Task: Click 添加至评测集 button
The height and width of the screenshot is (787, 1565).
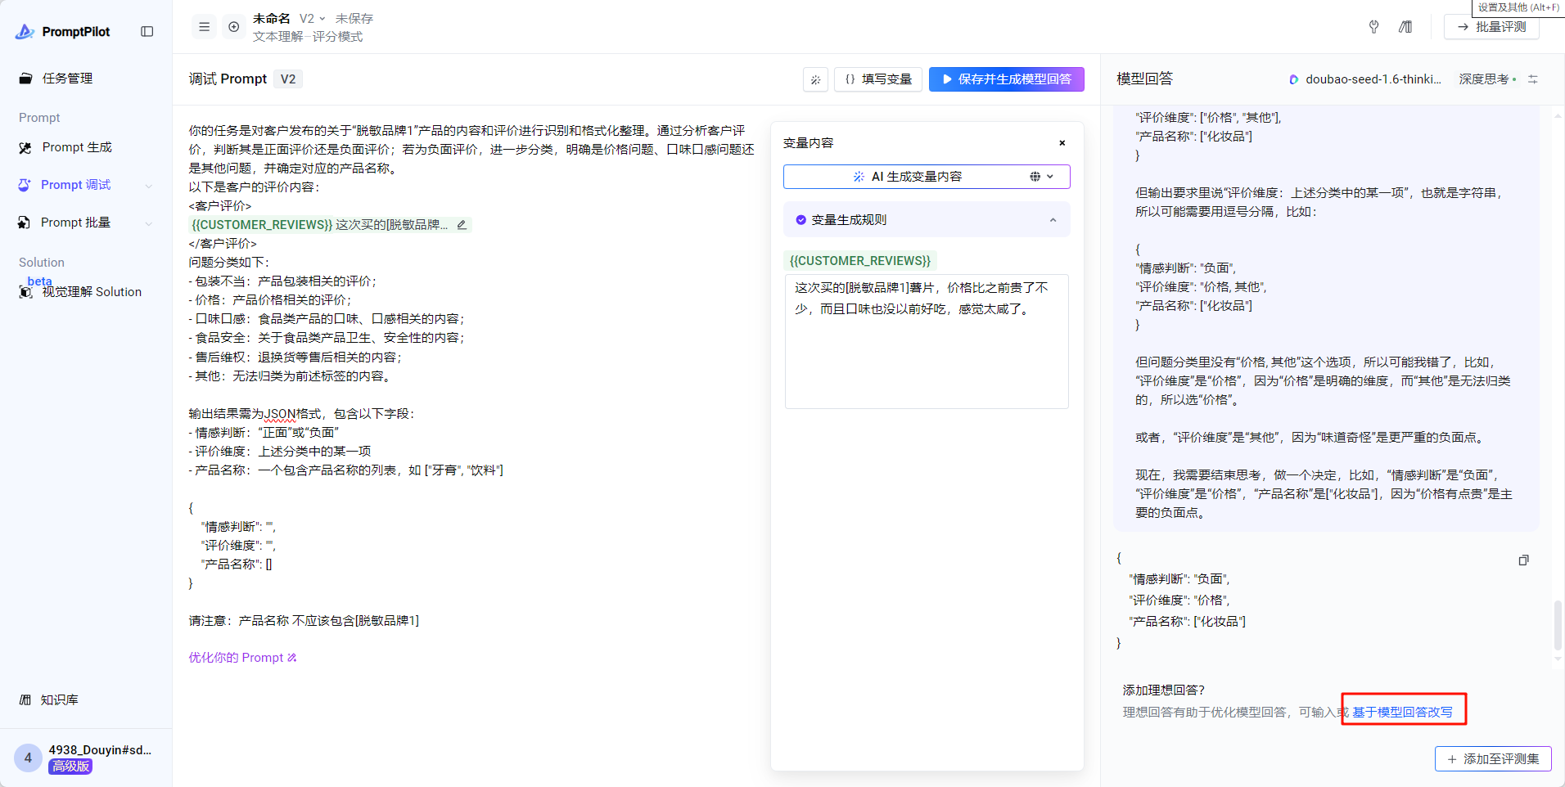Action: [1493, 759]
